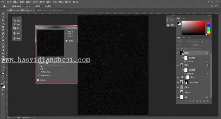The image size is (221, 119).
Task: Collapse the Color panel group arrows
Action: 208,16
